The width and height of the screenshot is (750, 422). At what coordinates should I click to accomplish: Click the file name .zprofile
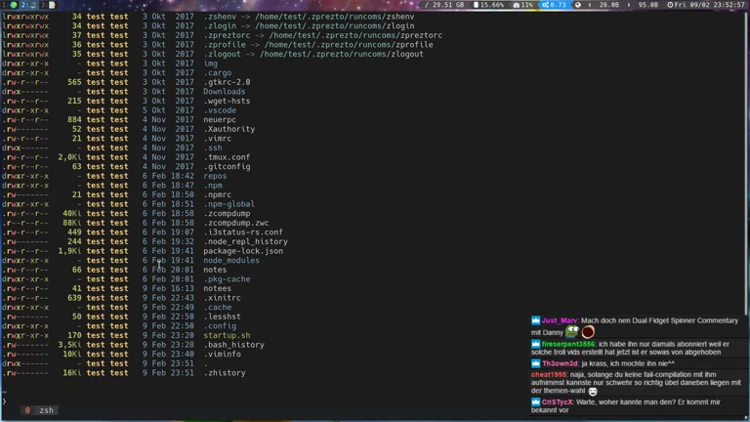pos(225,45)
